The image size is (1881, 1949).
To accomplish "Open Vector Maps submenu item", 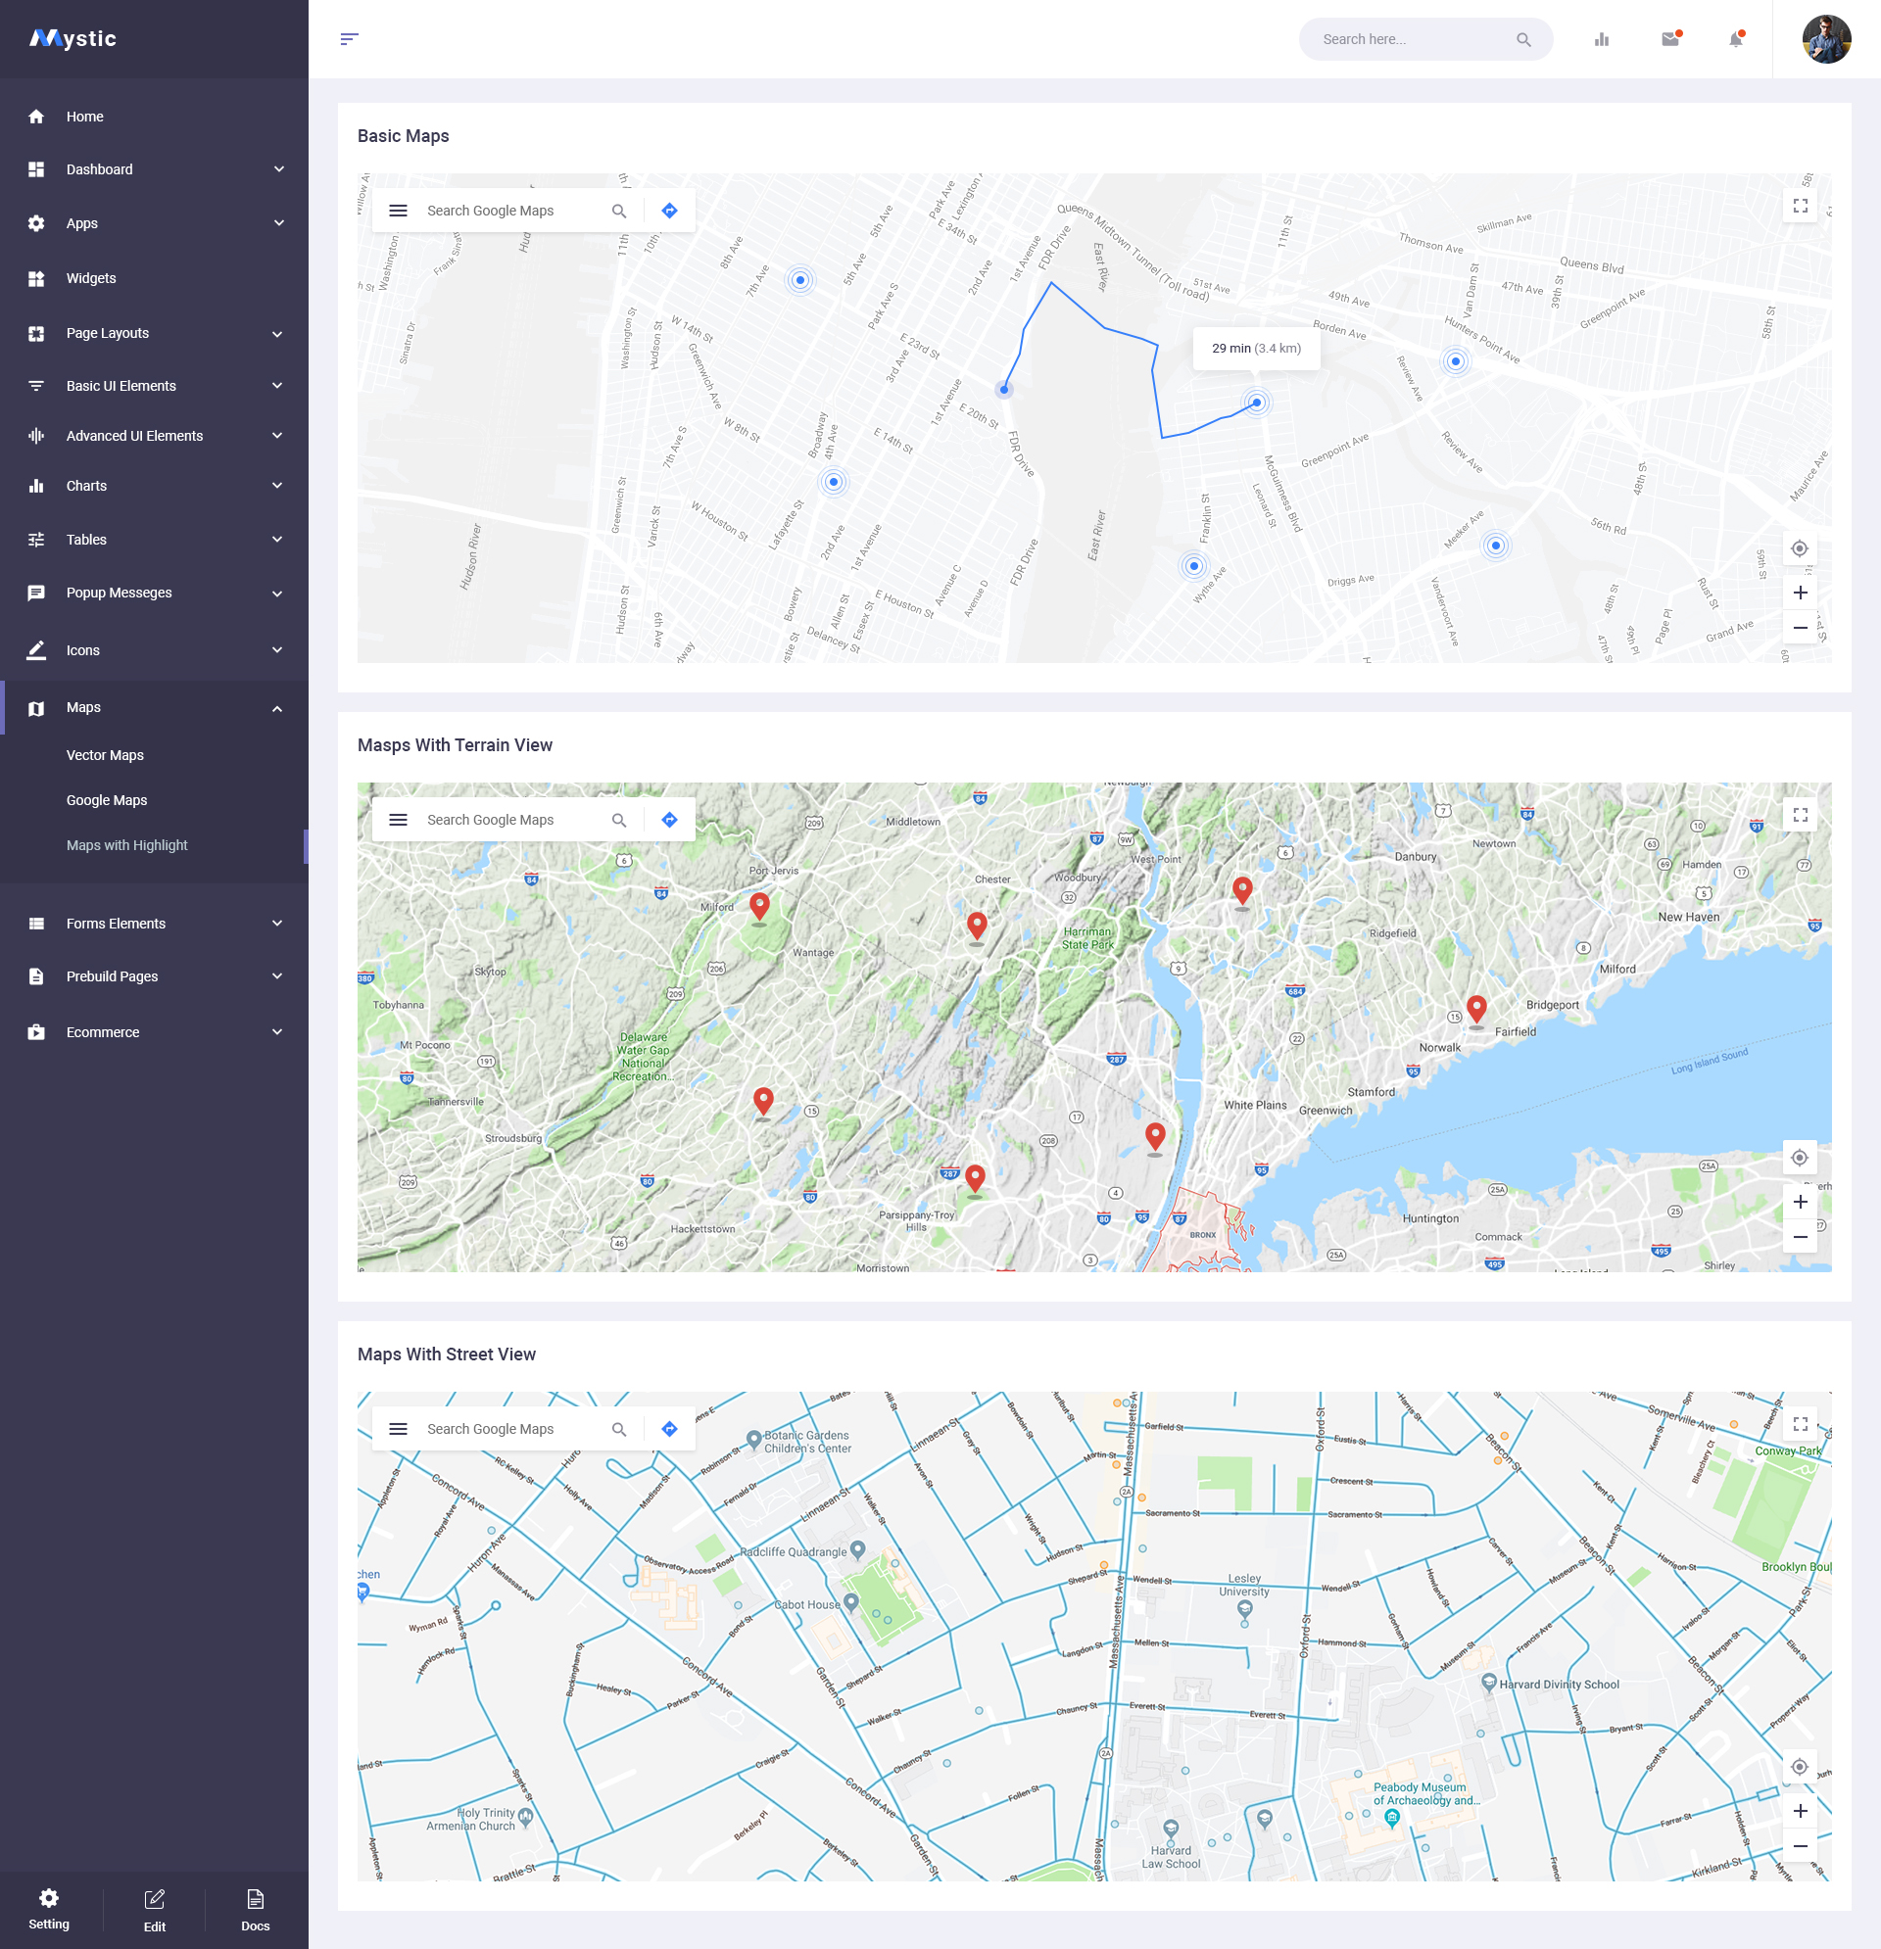I will tap(106, 755).
